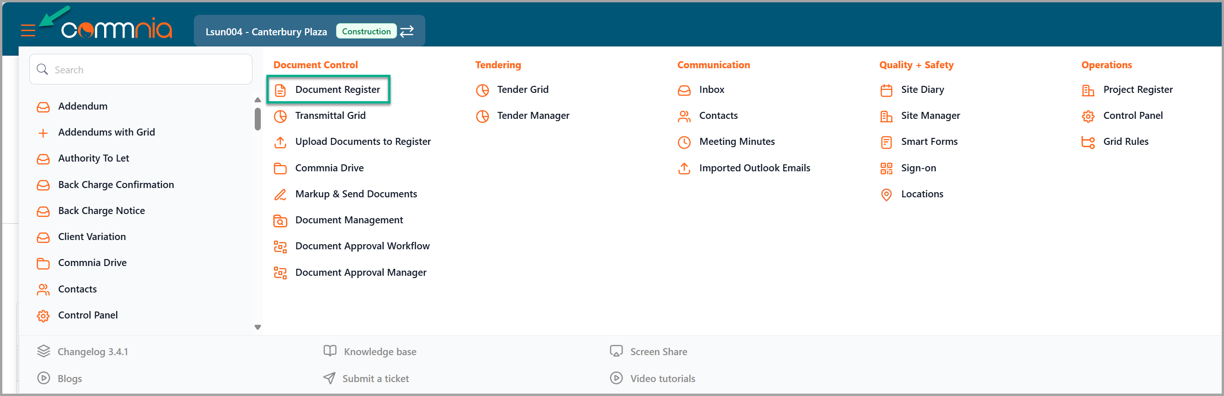Click the Control Panel gear icon under Operations
This screenshot has height=396, width=1224.
(x=1088, y=116)
